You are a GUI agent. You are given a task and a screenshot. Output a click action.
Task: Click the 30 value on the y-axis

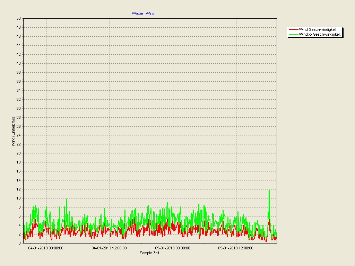[x=18, y=108]
